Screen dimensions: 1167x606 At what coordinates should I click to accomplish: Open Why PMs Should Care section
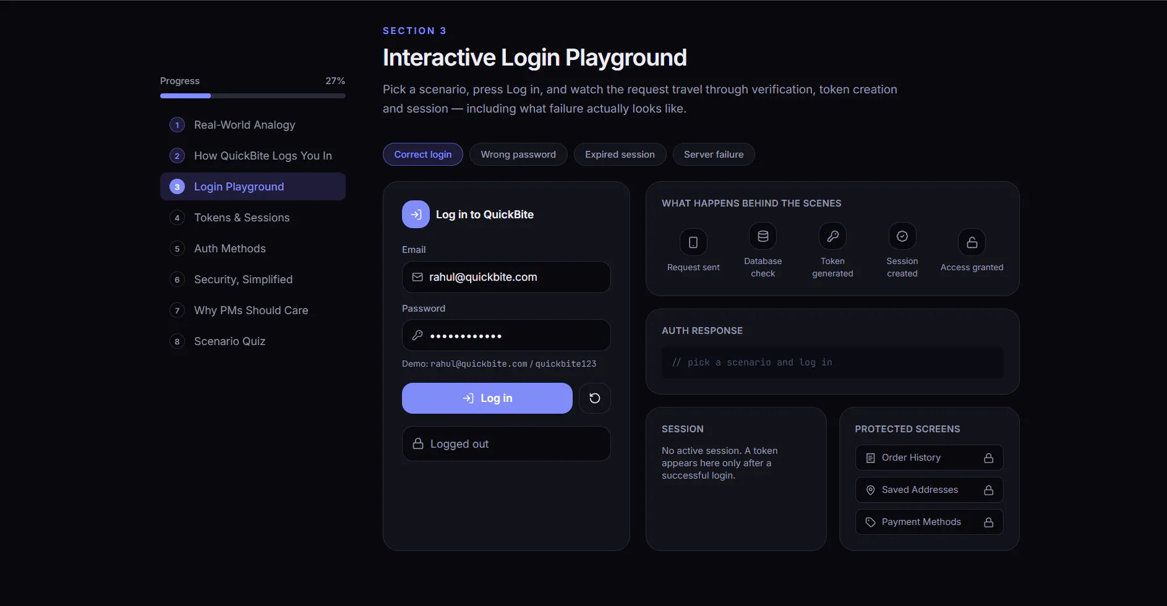(x=253, y=310)
